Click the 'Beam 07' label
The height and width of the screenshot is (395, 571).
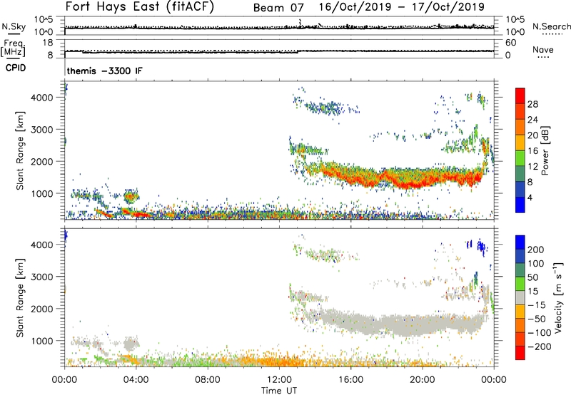[x=278, y=8]
